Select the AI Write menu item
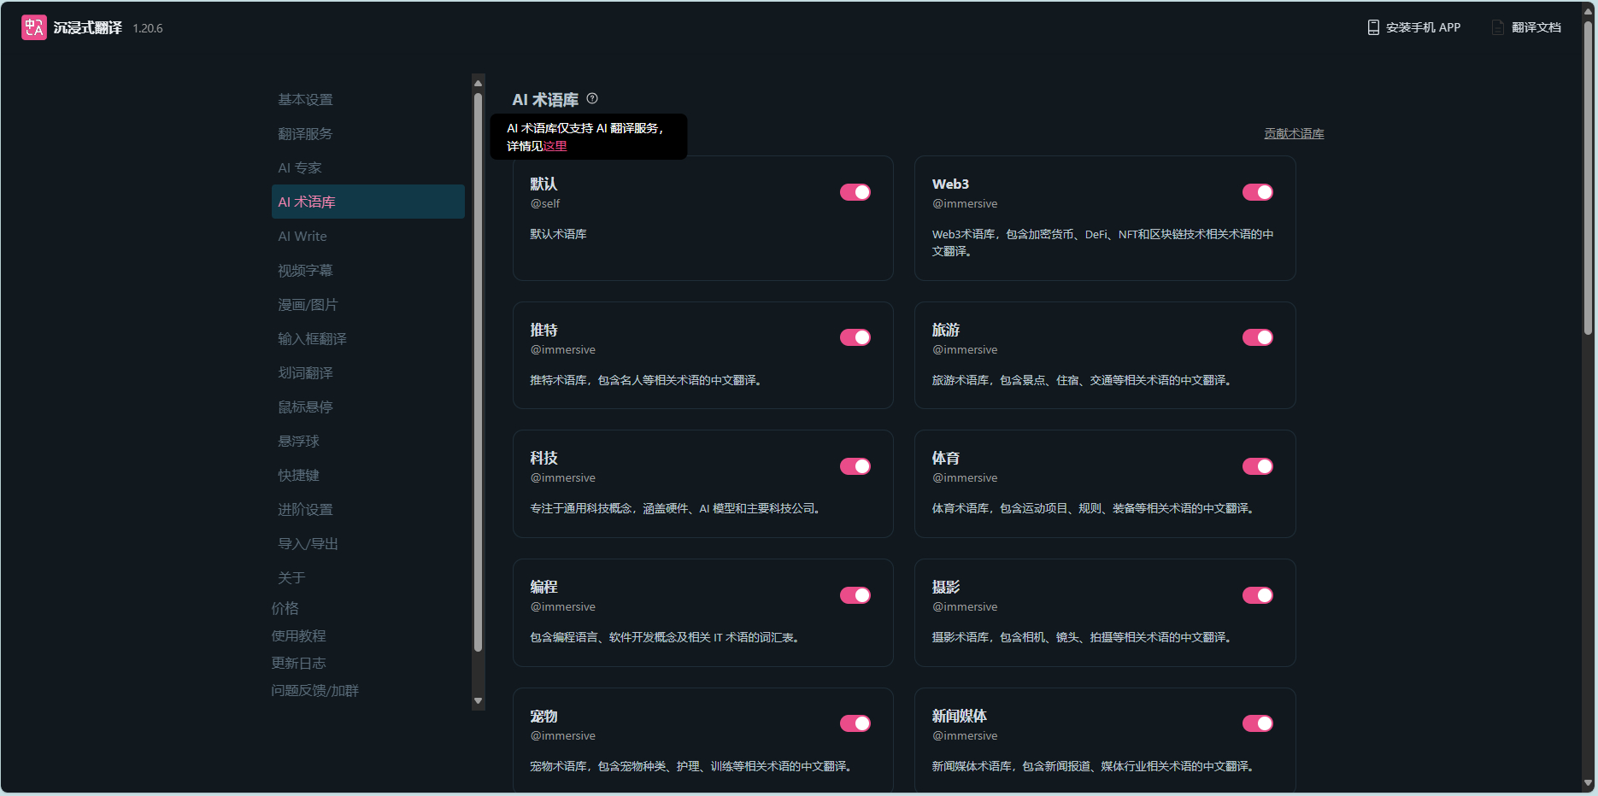Viewport: 1598px width, 796px height. pos(303,237)
